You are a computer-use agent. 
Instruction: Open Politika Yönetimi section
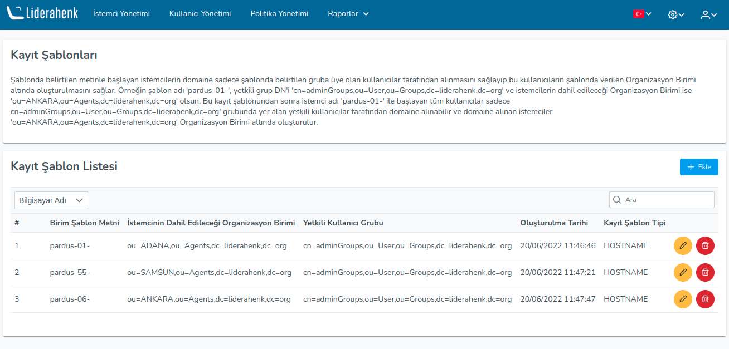click(x=279, y=13)
